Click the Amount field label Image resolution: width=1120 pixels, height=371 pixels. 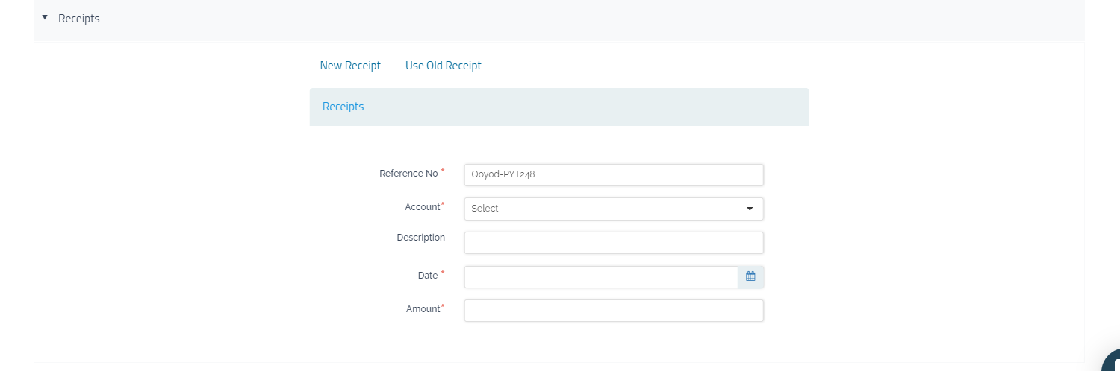tap(423, 309)
